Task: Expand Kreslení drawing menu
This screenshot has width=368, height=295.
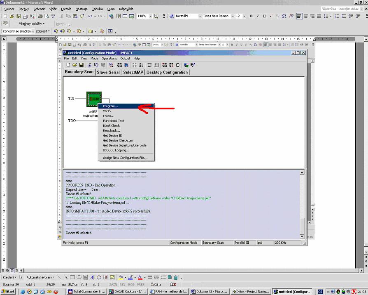Action: 9,277
